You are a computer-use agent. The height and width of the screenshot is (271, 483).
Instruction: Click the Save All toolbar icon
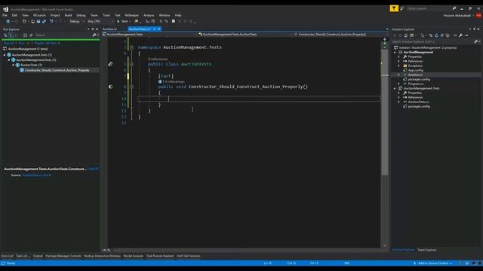coord(44,22)
